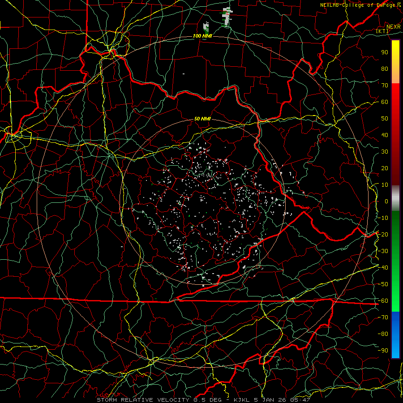
Task: Select the 90 value on velocity scale
Action: (x=385, y=52)
